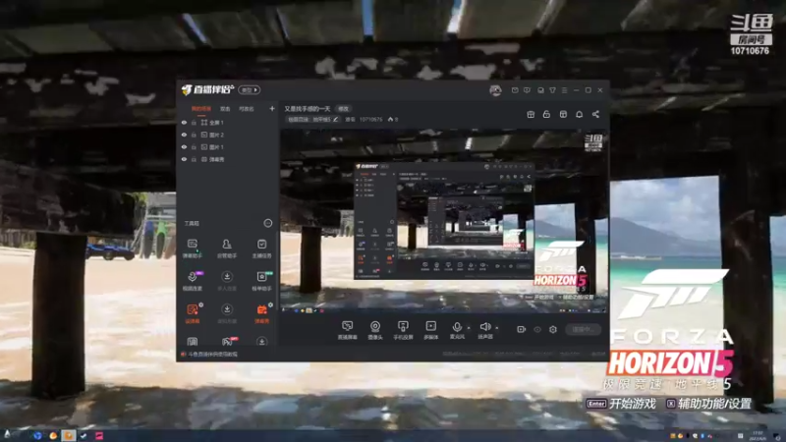Toggle visibility of the 图片 2 source
The height and width of the screenshot is (442, 786).
184,135
